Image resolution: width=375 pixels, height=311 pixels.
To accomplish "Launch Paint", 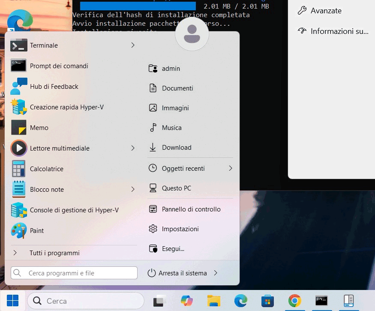I will 37,231.
